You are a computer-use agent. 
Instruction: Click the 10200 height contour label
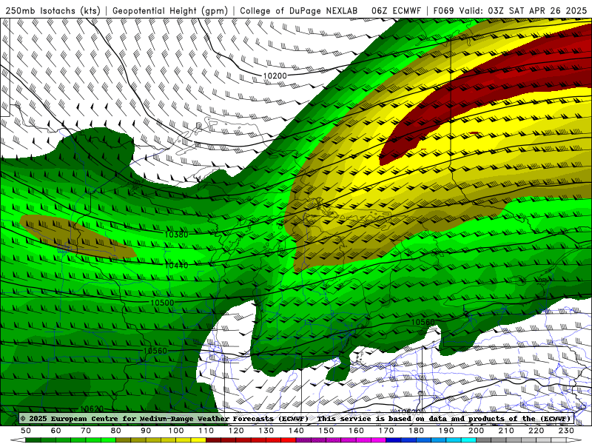tap(275, 76)
